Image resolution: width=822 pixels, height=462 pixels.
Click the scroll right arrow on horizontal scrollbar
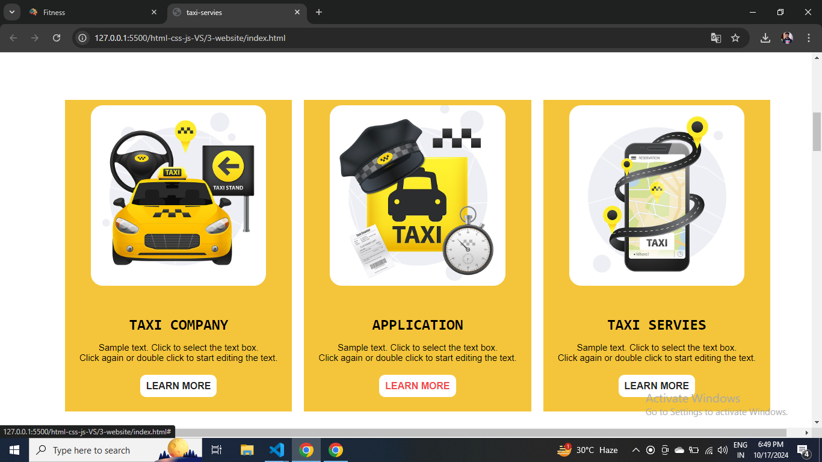coord(807,433)
